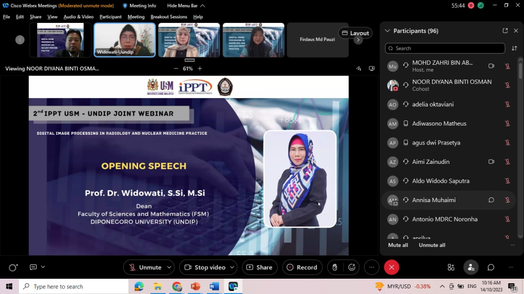Open the Apps grid icon
524x294 pixels.
[x=451, y=267]
